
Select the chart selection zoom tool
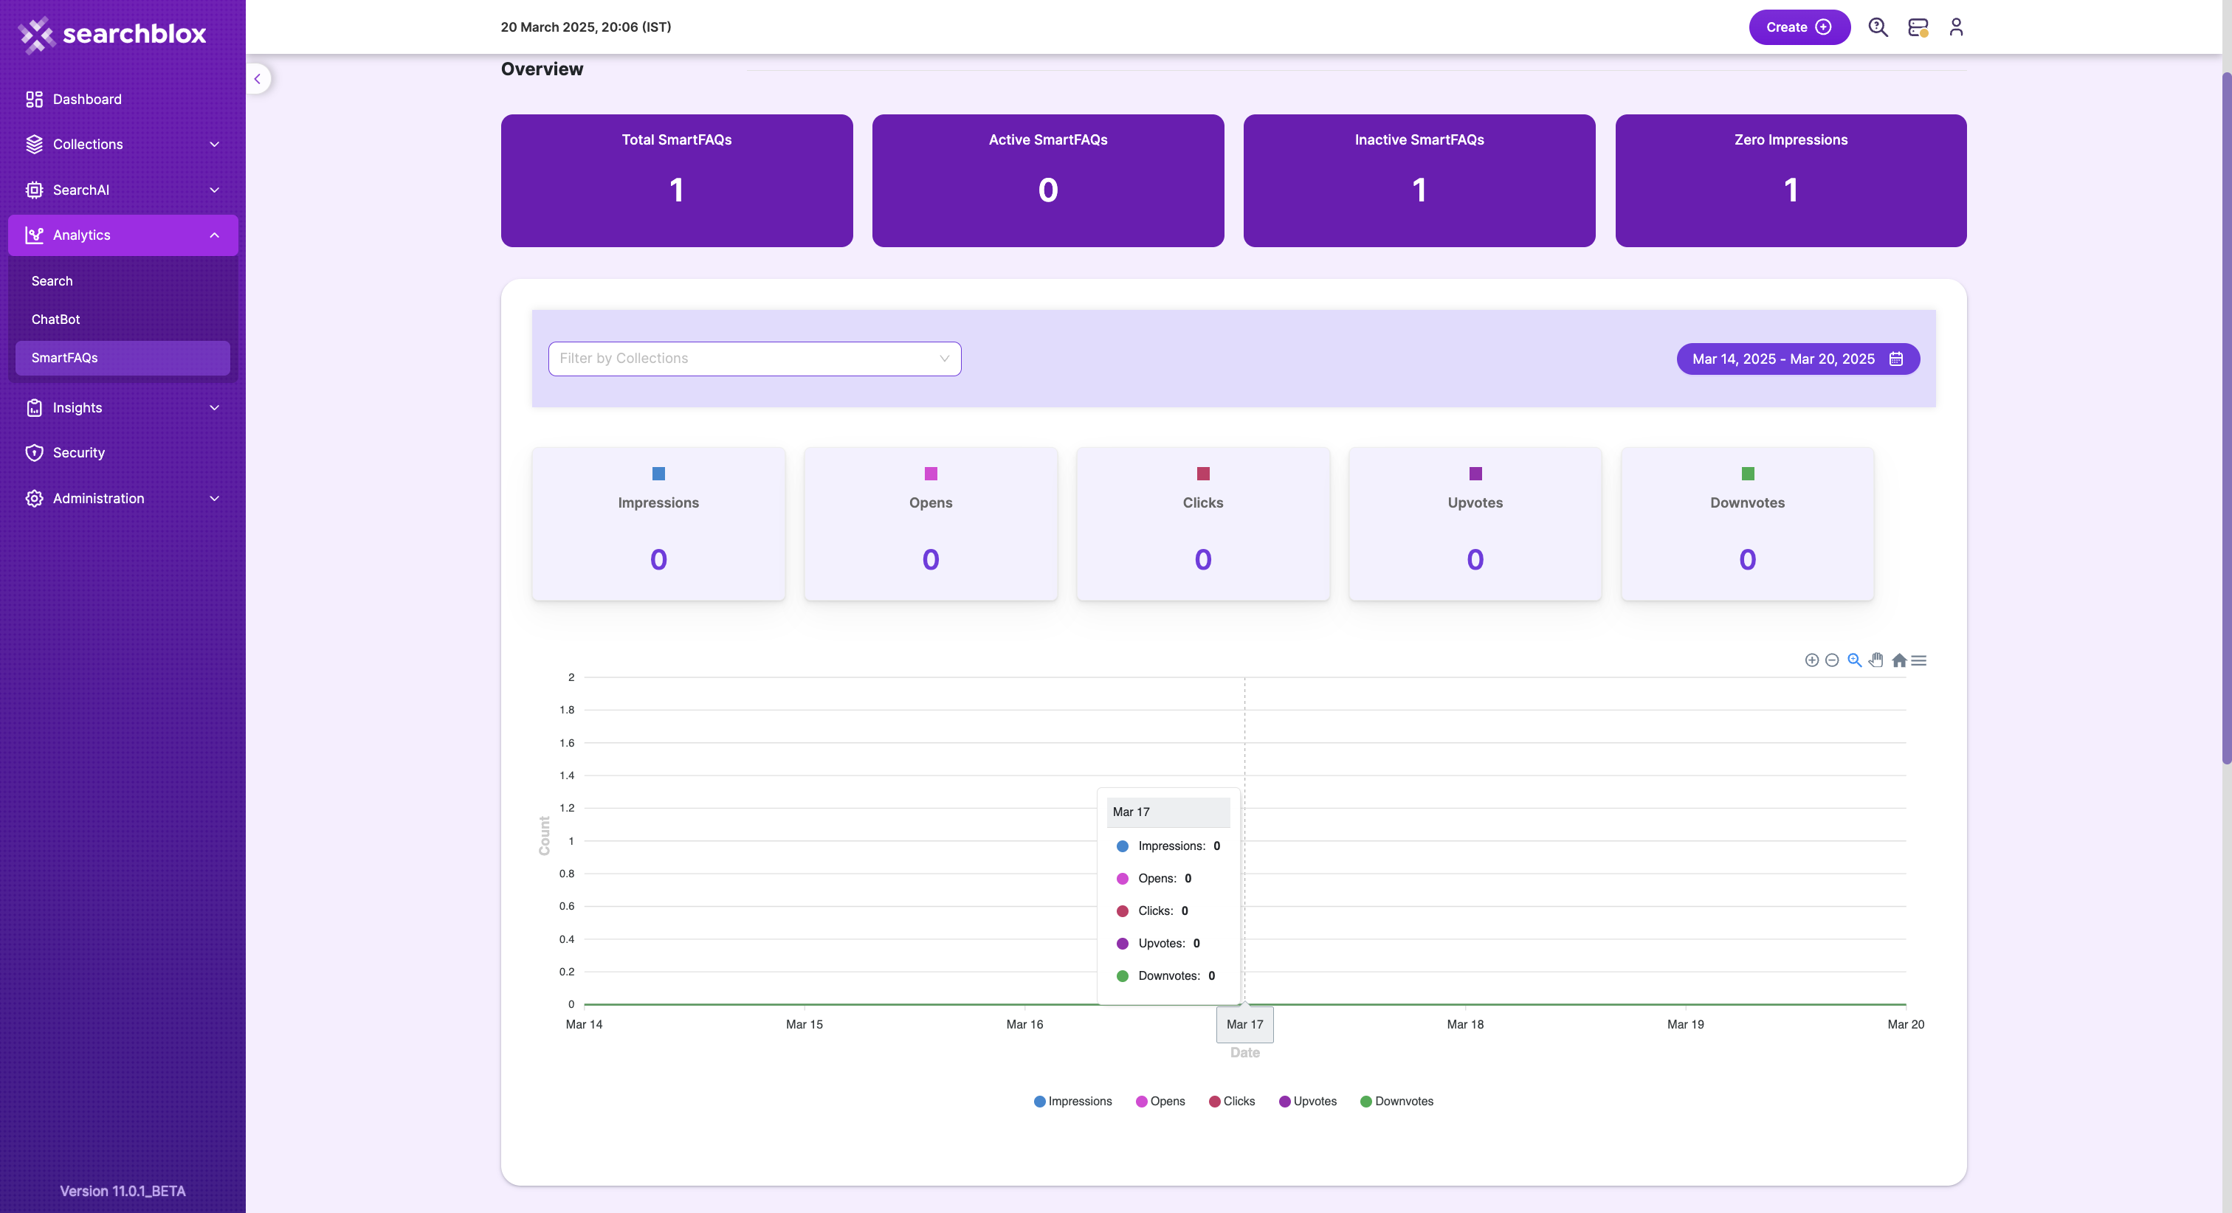1854,660
